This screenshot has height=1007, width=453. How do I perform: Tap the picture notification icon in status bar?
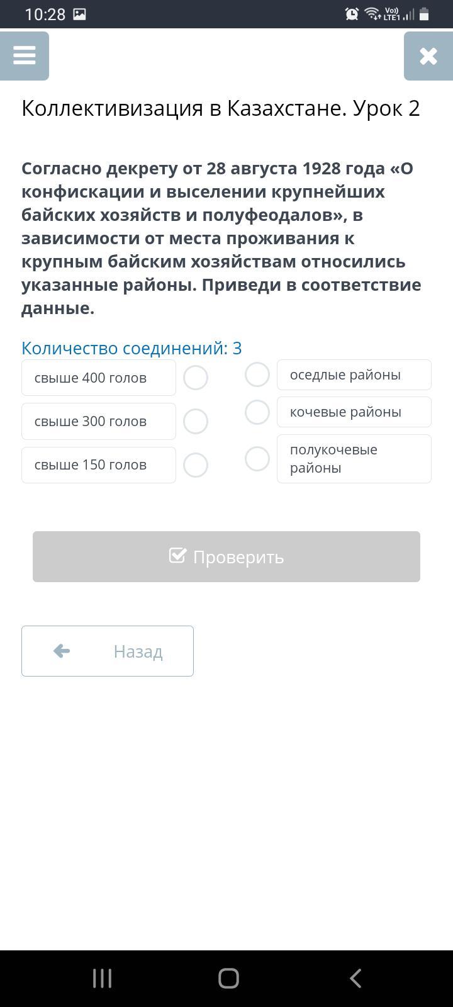(79, 14)
